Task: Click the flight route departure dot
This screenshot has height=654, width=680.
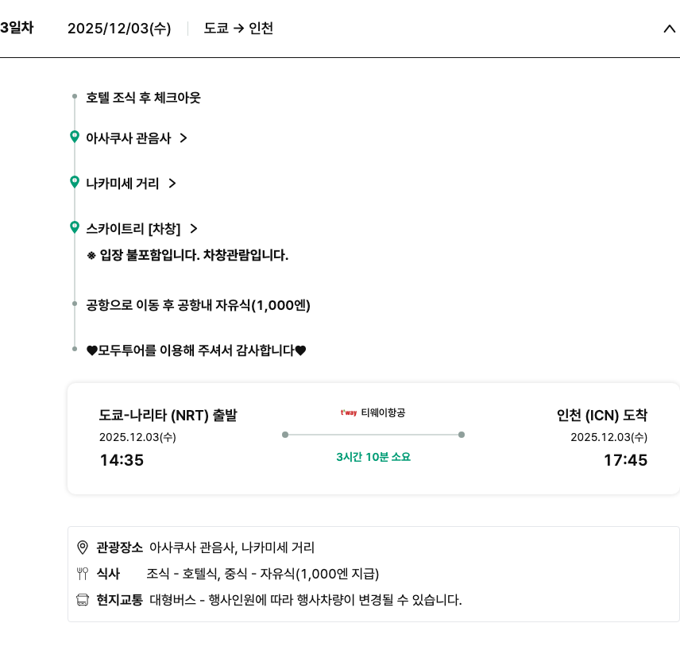Action: tap(285, 435)
